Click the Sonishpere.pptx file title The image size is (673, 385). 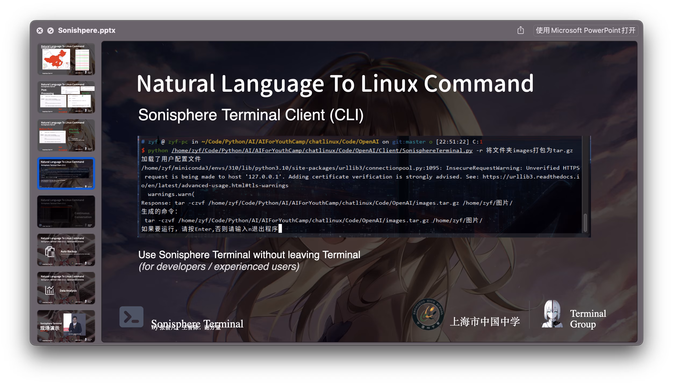coord(87,30)
